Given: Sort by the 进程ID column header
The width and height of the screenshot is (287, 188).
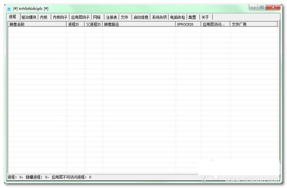Looking at the screenshot, I should point(75,24).
